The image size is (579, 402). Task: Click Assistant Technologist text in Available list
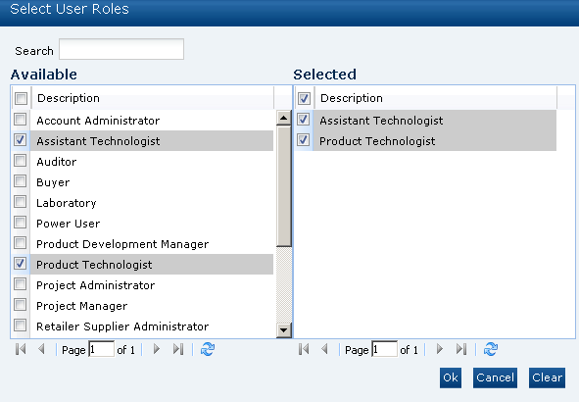click(x=98, y=141)
